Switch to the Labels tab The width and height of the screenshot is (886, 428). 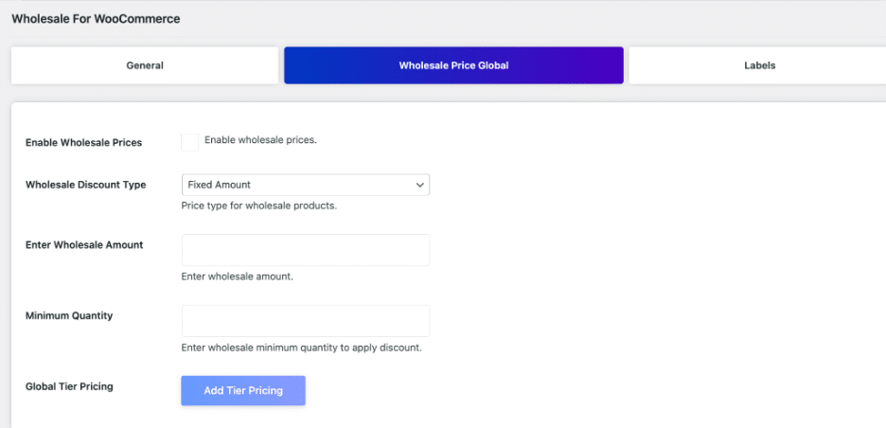[x=757, y=65]
